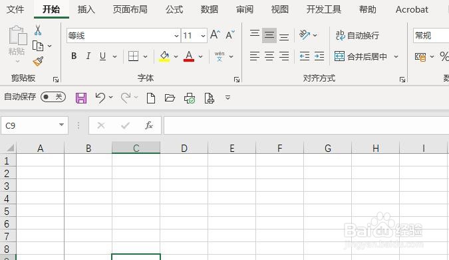Expand underline style dropdown arrow
The image size is (449, 260).
click(114, 56)
